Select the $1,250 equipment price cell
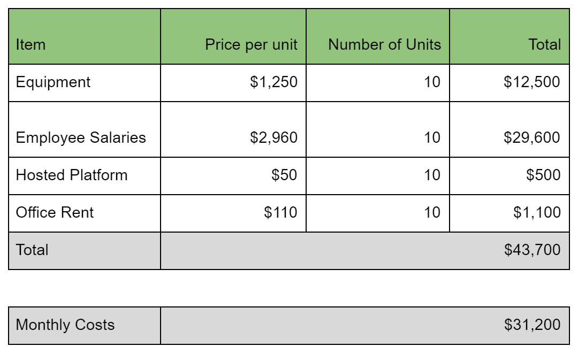This screenshot has width=578, height=354. coord(233,83)
